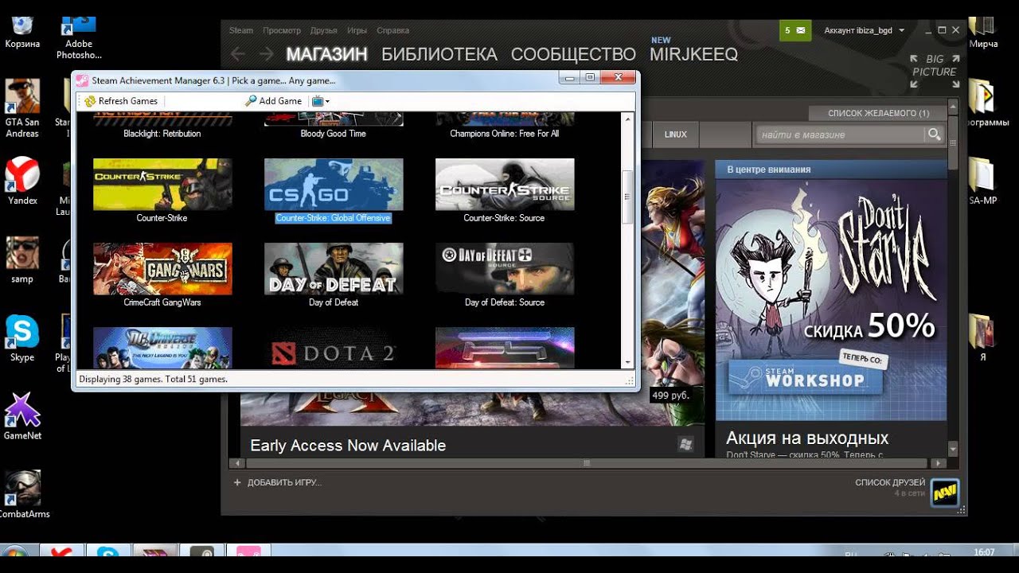The width and height of the screenshot is (1019, 573).
Task: Click the samp desktop icon
Action: point(22,260)
